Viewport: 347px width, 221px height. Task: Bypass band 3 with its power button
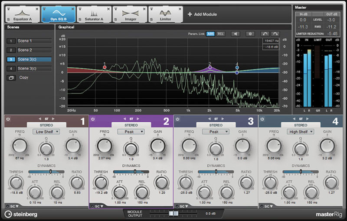click(177, 118)
